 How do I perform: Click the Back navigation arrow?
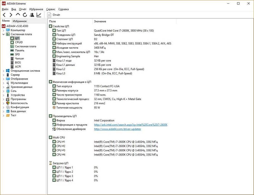tap(4, 15)
